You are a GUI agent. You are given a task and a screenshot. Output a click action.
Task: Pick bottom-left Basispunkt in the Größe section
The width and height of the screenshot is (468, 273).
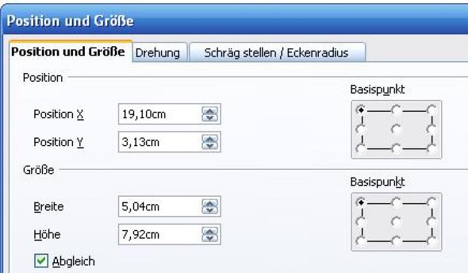pyautogui.click(x=361, y=241)
